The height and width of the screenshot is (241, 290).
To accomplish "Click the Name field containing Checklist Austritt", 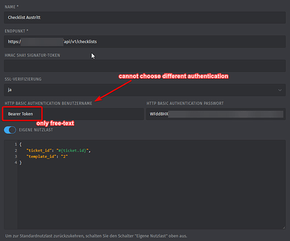I will point(144,17).
